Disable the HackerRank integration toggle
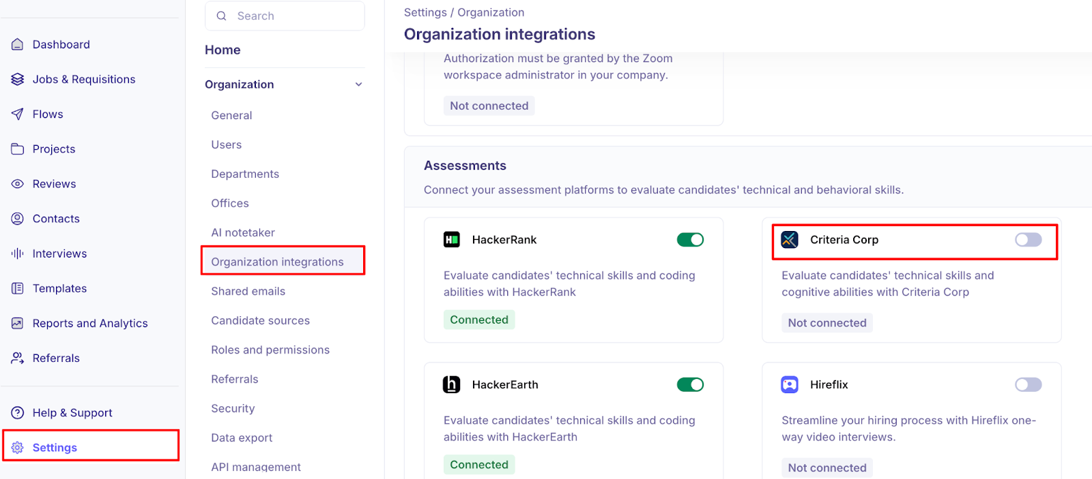The height and width of the screenshot is (479, 1092). click(x=690, y=240)
